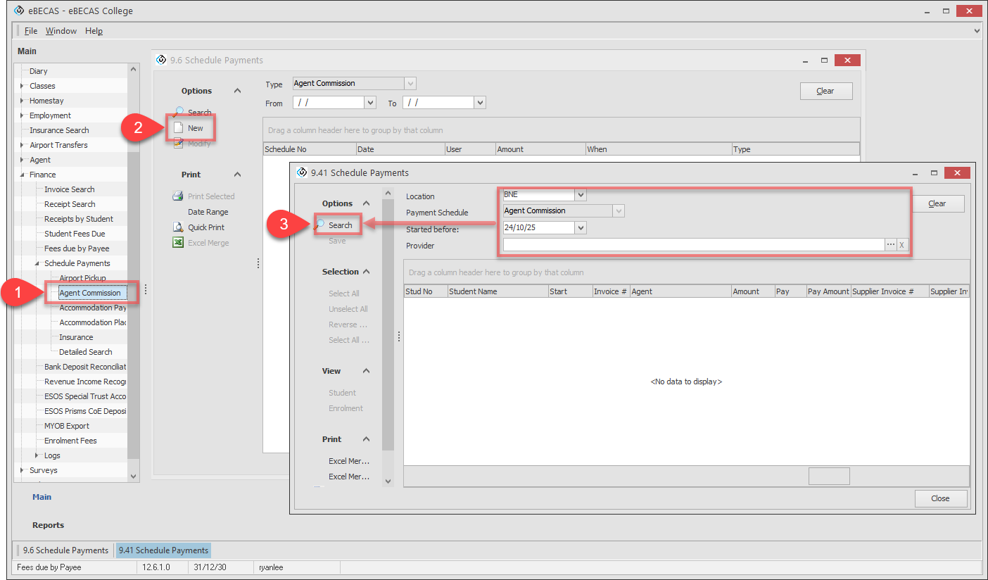The height and width of the screenshot is (580, 988).
Task: Clear Provider field with the X button
Action: coord(902,244)
